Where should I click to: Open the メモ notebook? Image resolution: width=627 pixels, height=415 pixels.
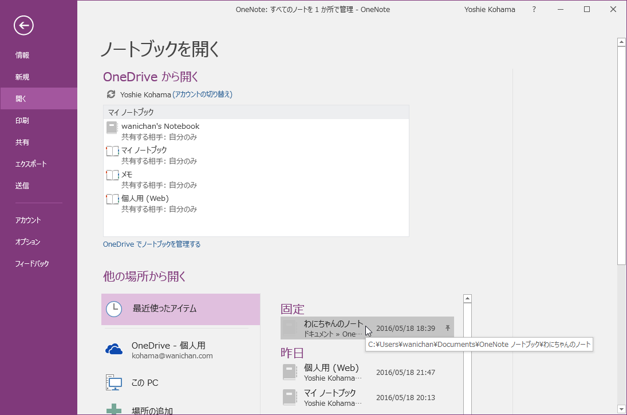256,179
